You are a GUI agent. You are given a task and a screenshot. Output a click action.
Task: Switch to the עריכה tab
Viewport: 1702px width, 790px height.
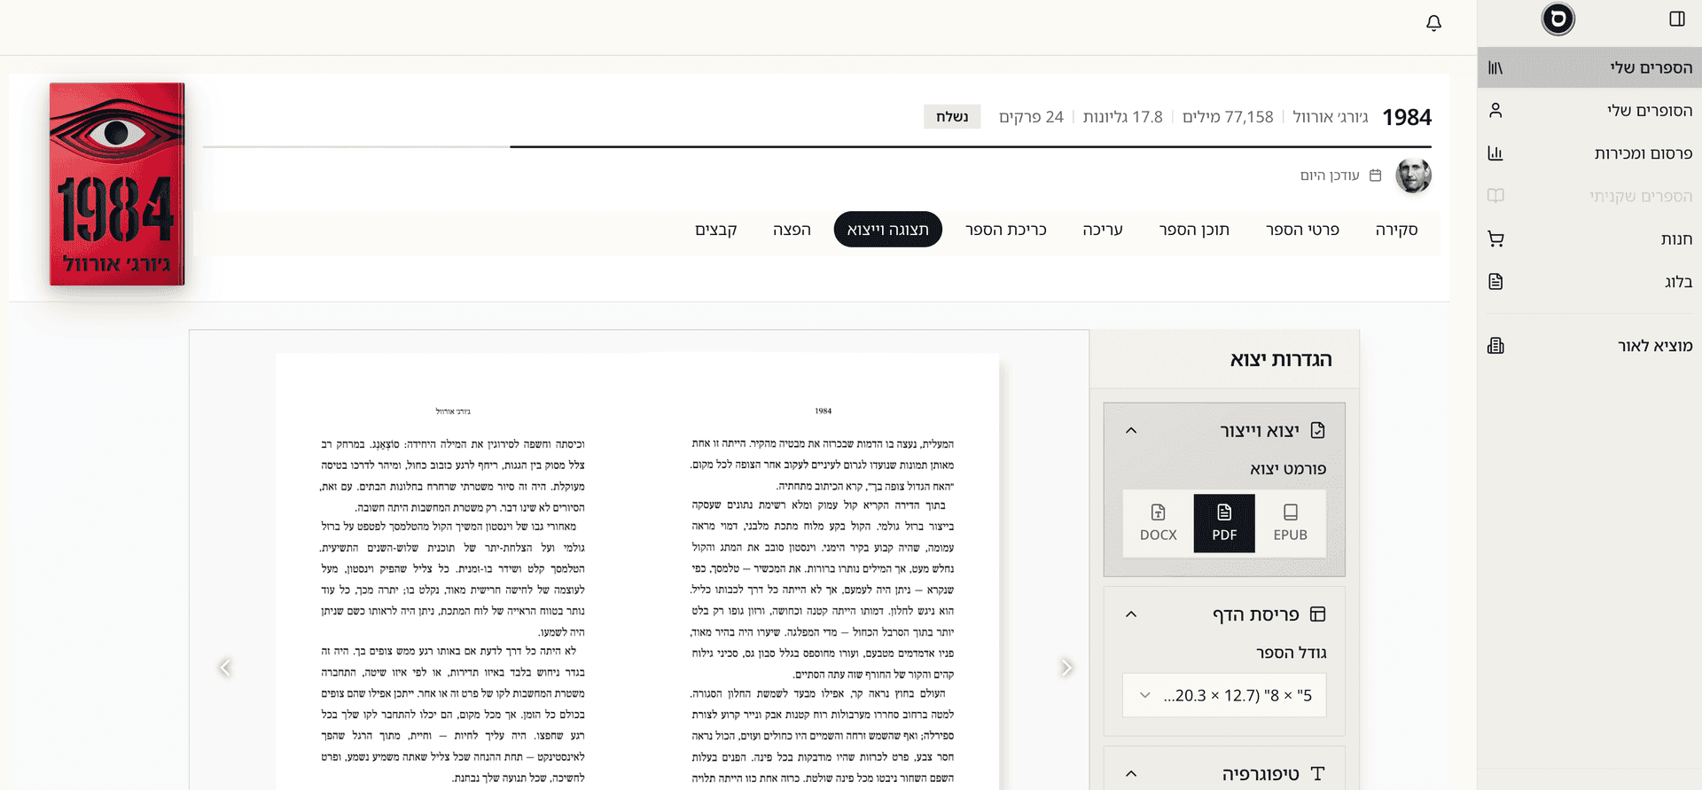pos(1103,230)
